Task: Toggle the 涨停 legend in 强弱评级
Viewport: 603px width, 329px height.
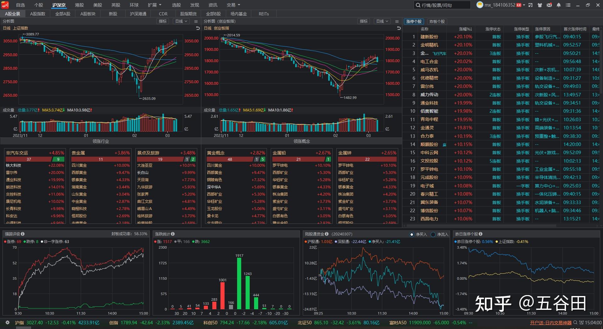Action: pos(13,242)
